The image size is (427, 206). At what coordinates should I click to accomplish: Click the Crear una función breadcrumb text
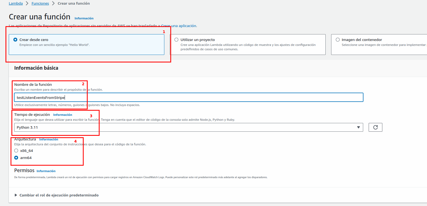[x=74, y=4]
